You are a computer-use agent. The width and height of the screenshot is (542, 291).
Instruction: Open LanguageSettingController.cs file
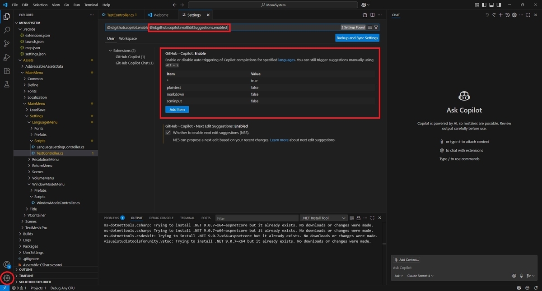[60, 147]
